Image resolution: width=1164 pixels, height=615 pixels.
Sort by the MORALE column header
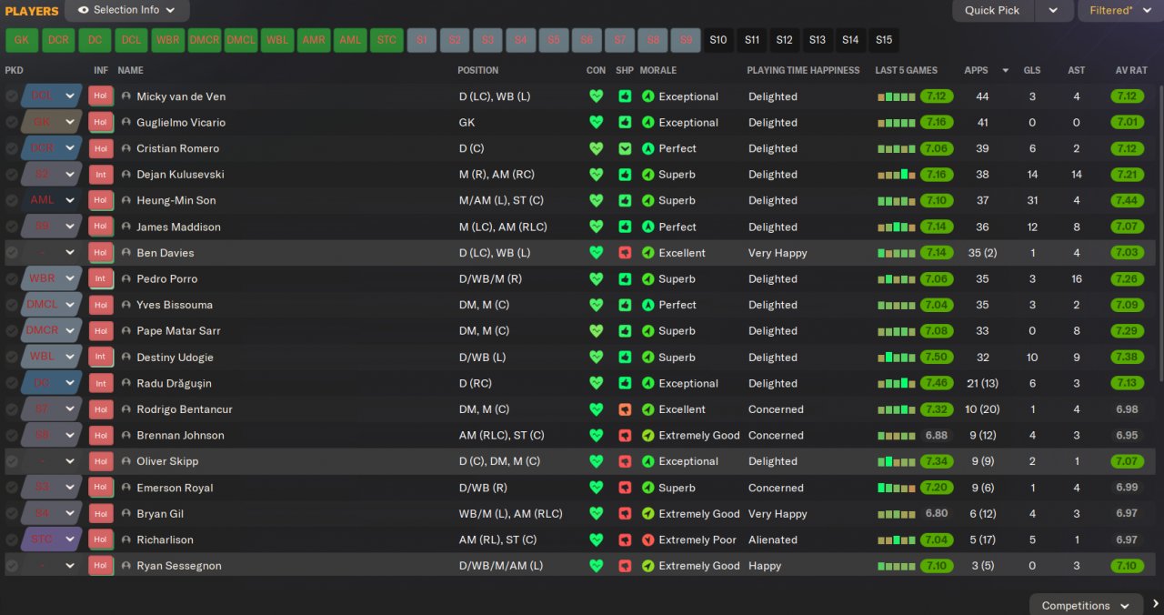click(x=658, y=70)
